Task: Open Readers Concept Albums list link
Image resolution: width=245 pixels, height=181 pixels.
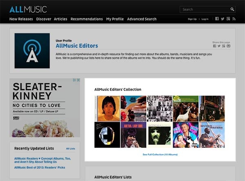Action: pyautogui.click(x=42, y=160)
